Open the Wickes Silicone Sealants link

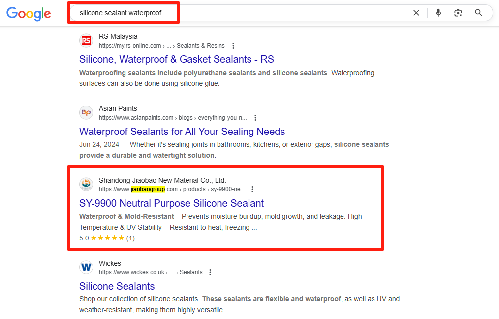tap(117, 286)
